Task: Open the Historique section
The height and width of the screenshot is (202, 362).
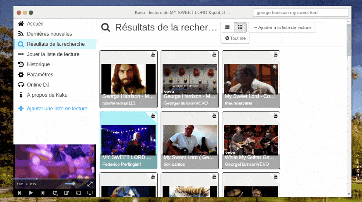Action: 55,64
